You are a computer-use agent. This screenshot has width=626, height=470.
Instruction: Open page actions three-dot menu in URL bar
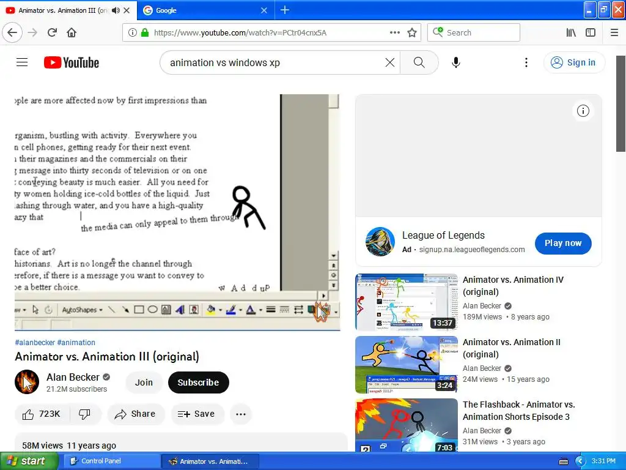click(394, 33)
